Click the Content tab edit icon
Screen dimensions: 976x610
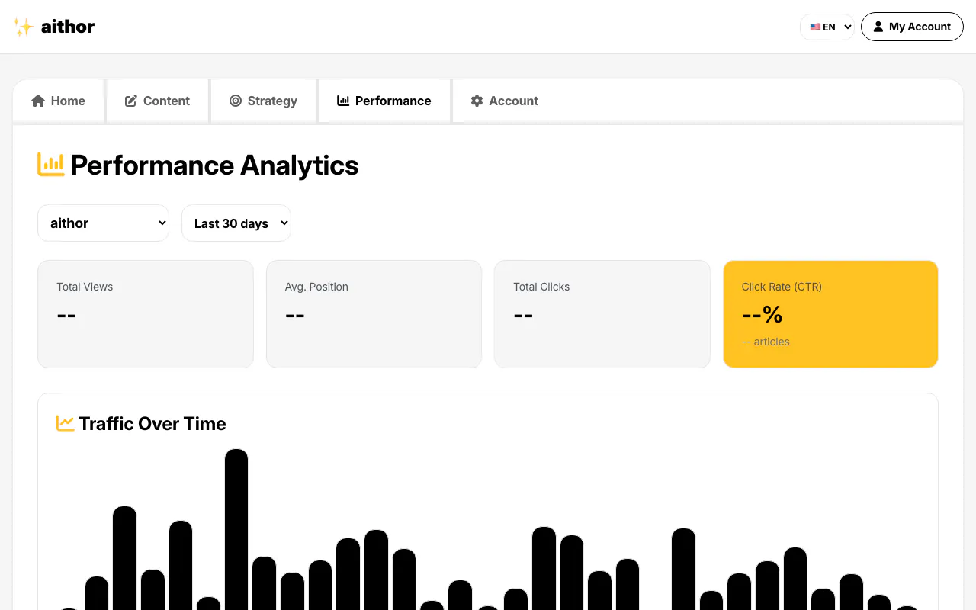click(131, 101)
